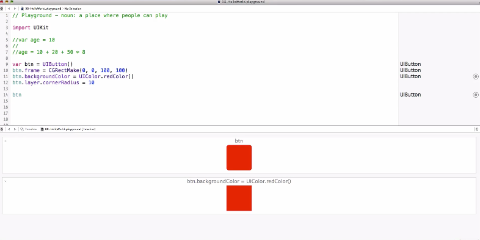The image size is (480, 240).
Task: Open related items menu in timeline jump bar
Action: click(2, 129)
